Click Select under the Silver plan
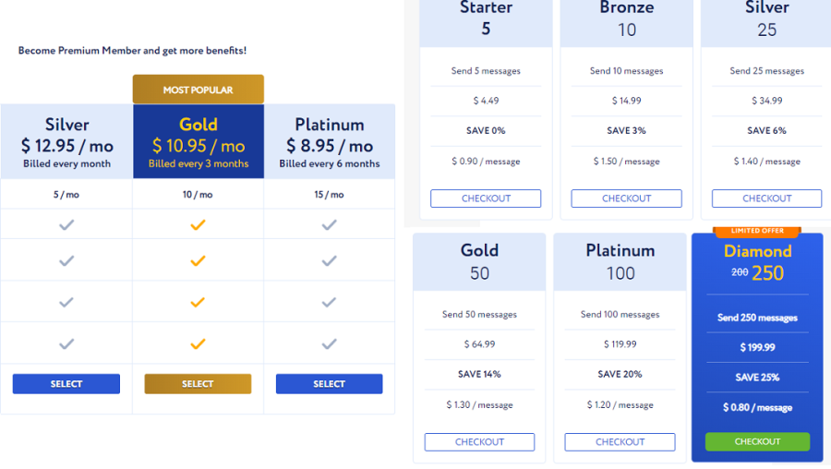The height and width of the screenshot is (469, 831). [66, 384]
